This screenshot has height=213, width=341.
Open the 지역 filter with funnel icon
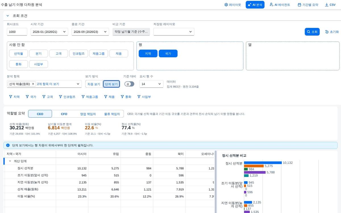14,97
